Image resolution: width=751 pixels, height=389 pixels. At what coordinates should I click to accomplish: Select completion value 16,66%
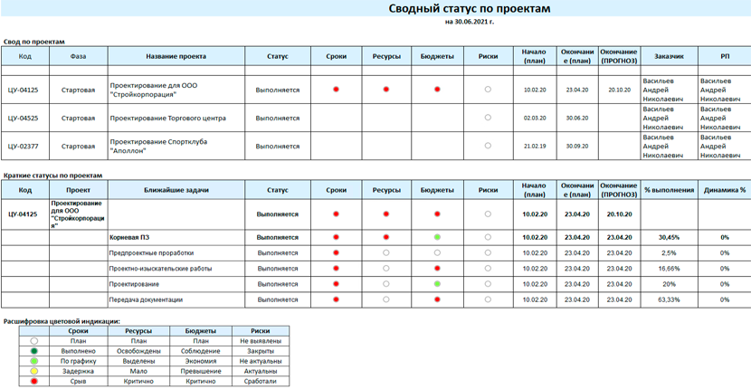(669, 269)
